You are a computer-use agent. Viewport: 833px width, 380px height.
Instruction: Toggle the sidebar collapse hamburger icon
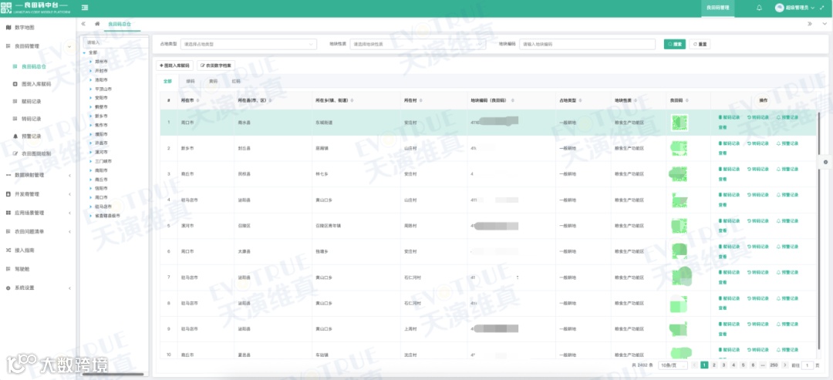coord(85,8)
